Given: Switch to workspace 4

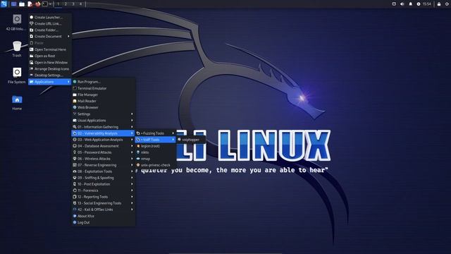Looking at the screenshot, I should (x=80, y=4).
